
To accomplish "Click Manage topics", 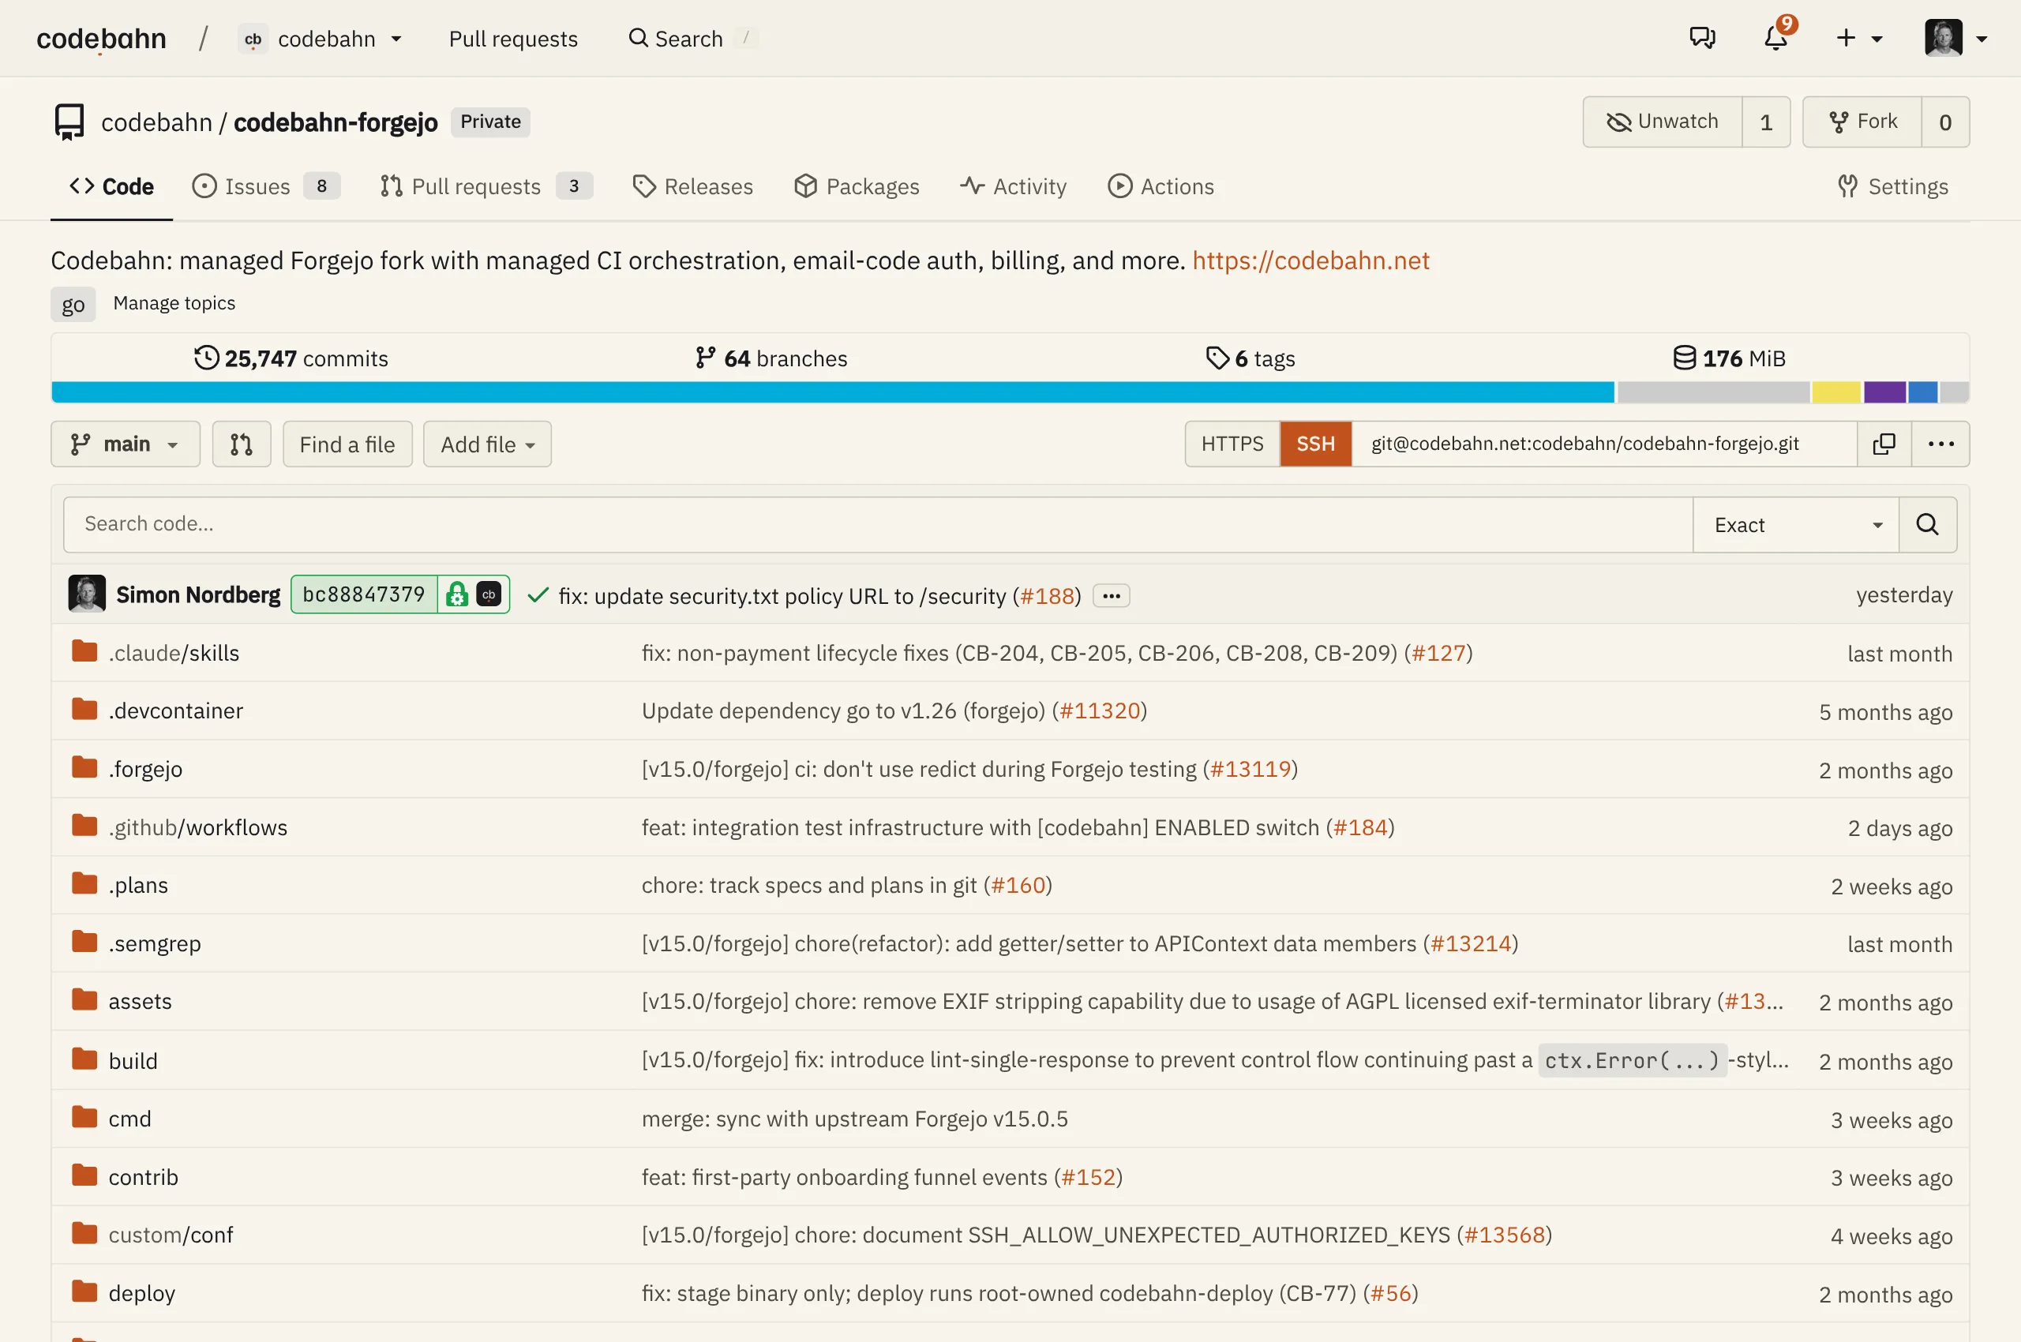I will (x=174, y=303).
